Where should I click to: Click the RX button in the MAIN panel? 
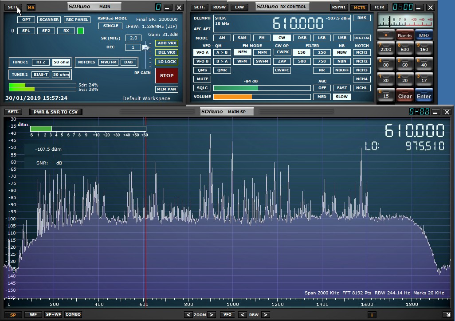(x=66, y=31)
